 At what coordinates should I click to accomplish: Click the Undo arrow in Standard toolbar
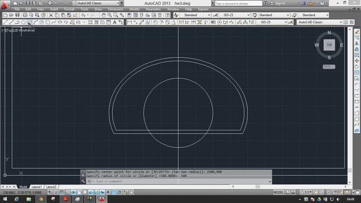click(83, 15)
